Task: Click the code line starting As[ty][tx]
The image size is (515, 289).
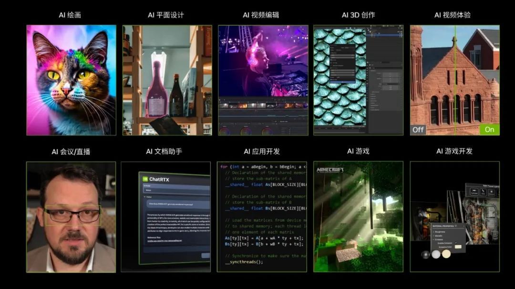Action: coord(264,238)
